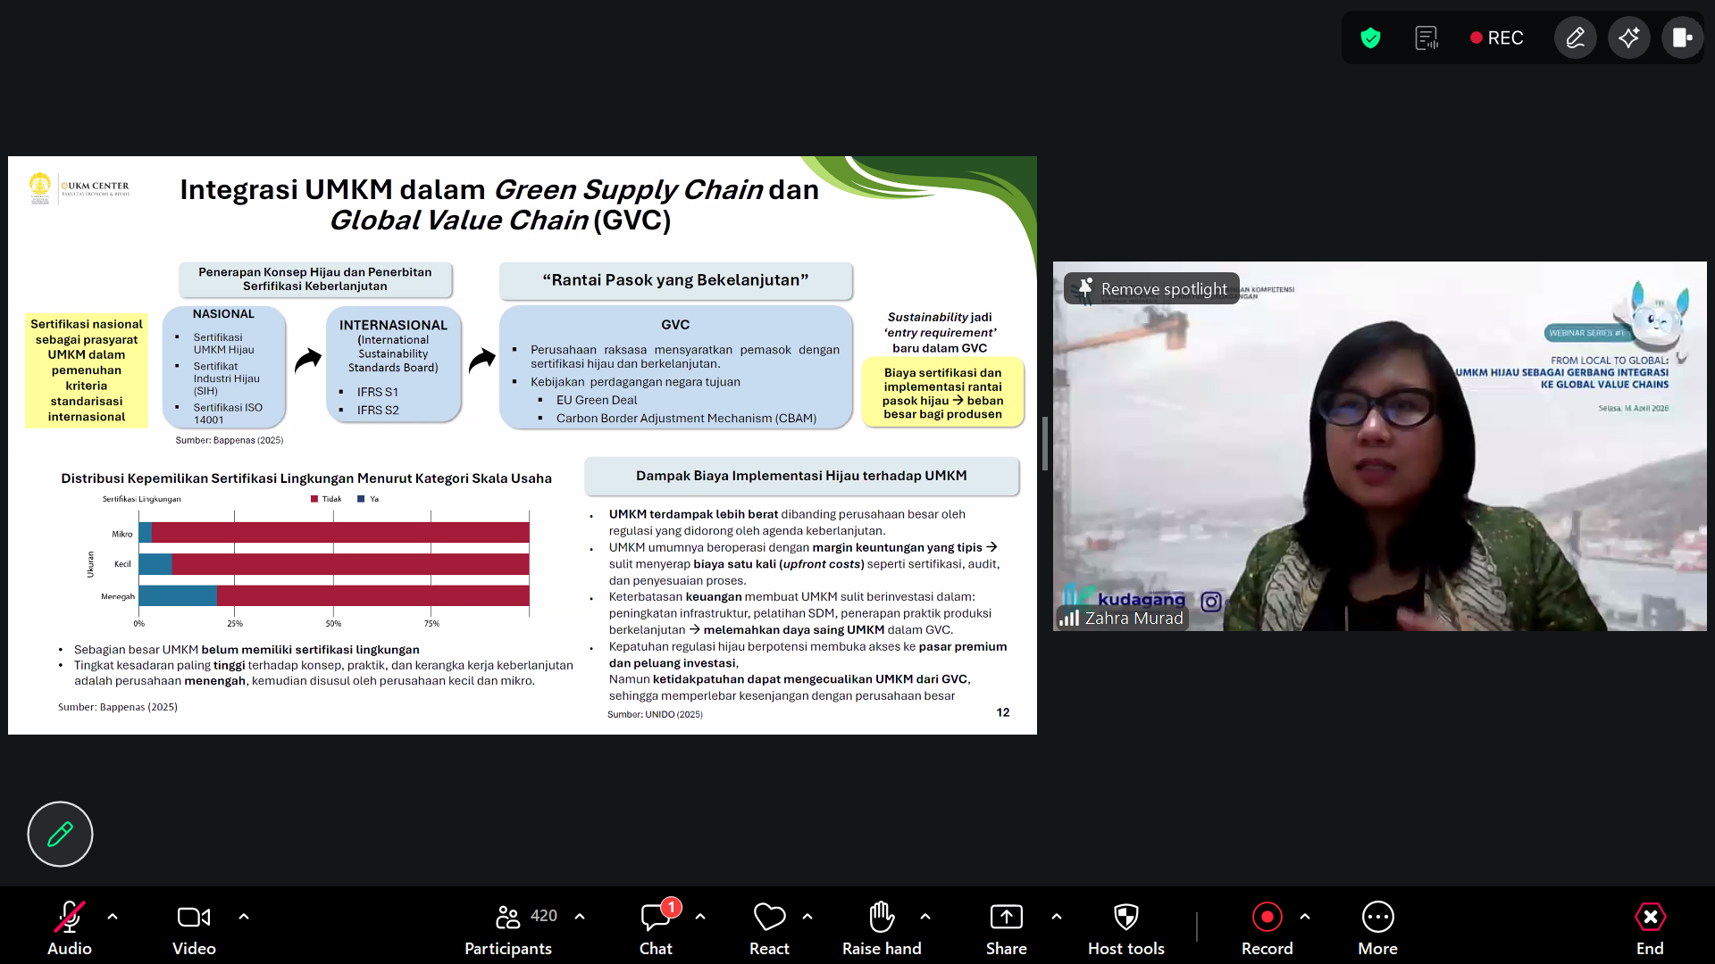Click the divider handle between slide and video

[x=1044, y=444]
